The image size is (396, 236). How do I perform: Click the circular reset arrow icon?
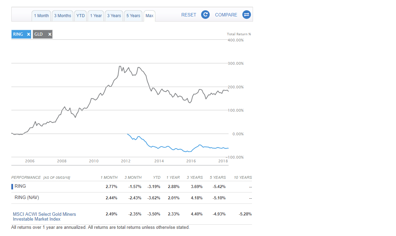pos(205,15)
